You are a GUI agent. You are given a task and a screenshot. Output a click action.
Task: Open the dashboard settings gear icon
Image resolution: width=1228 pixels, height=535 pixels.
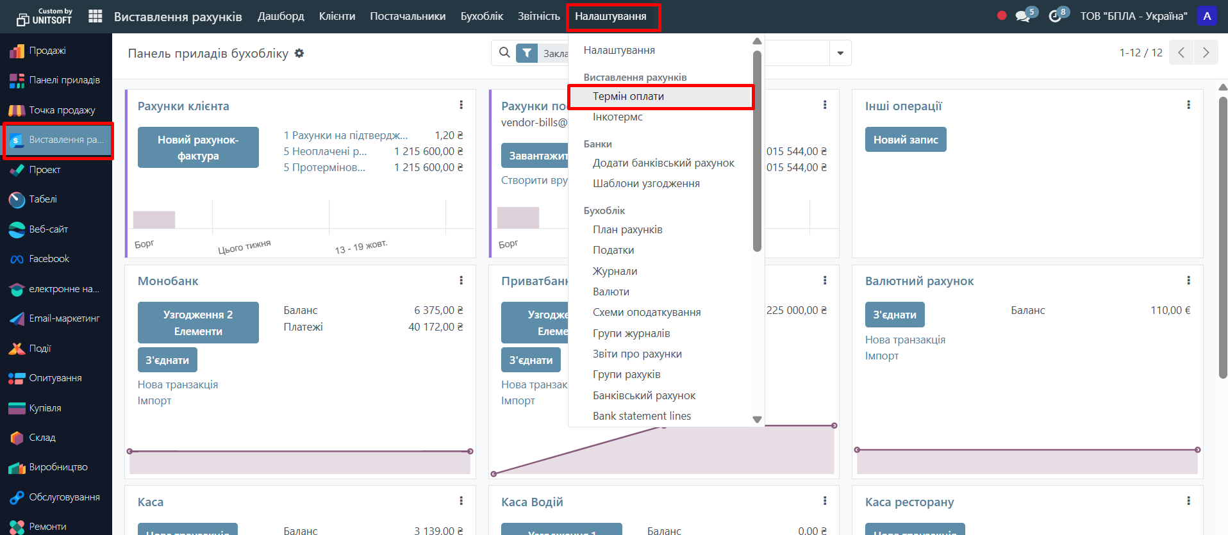coord(299,53)
